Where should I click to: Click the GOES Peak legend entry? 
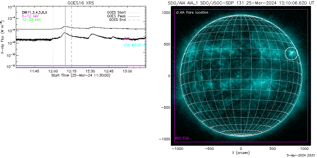(x=124, y=16)
